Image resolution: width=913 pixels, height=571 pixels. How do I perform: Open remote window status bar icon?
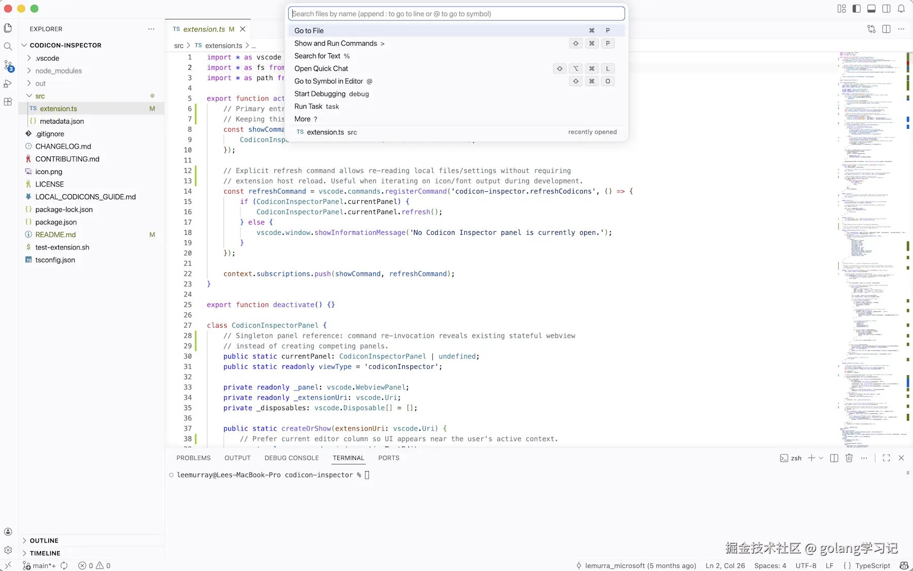pyautogui.click(x=8, y=565)
